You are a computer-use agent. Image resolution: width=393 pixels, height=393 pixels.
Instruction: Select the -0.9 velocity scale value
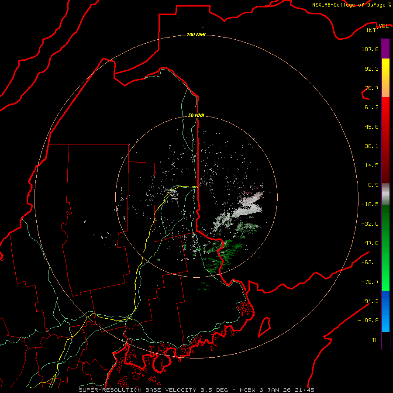coord(372,185)
